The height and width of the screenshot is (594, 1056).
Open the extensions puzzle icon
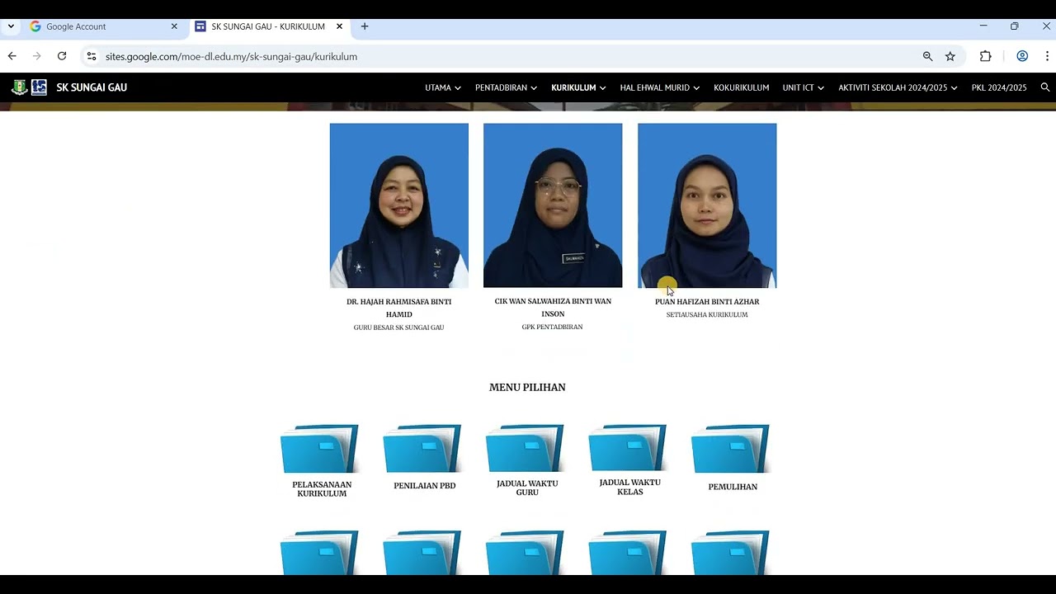(x=986, y=56)
